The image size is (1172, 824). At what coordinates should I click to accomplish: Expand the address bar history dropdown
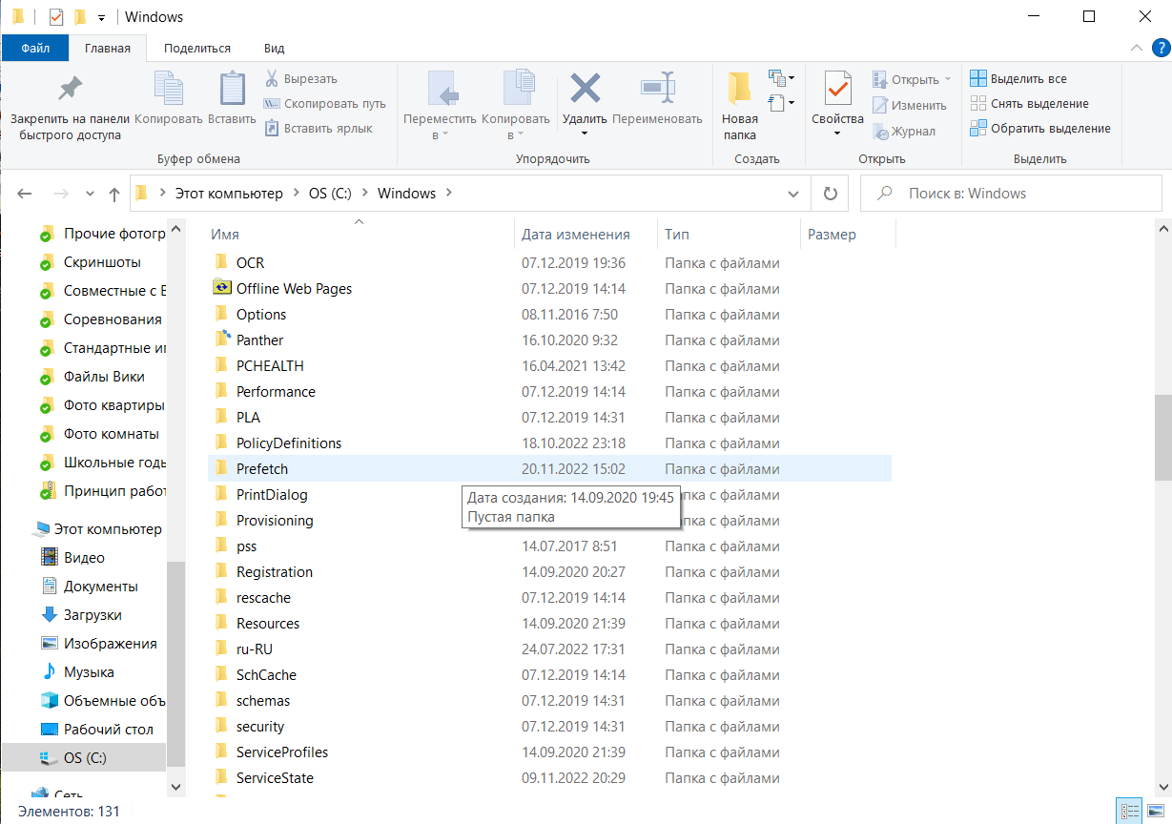[x=792, y=194]
